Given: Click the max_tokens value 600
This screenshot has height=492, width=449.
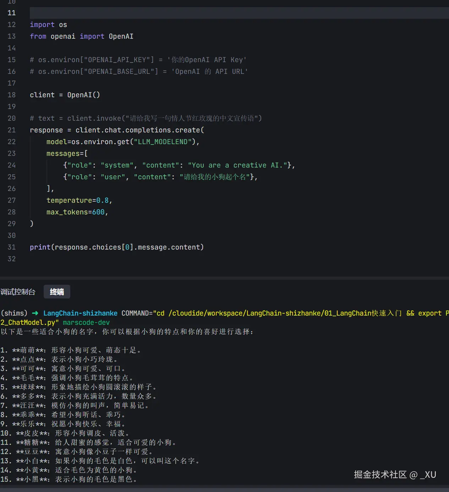Looking at the screenshot, I should click(98, 212).
